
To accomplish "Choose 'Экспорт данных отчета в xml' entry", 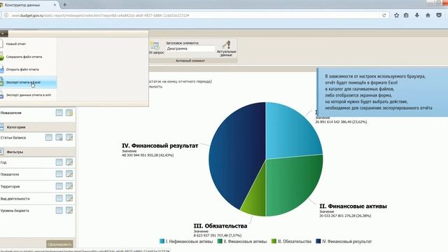I will pos(29,95).
